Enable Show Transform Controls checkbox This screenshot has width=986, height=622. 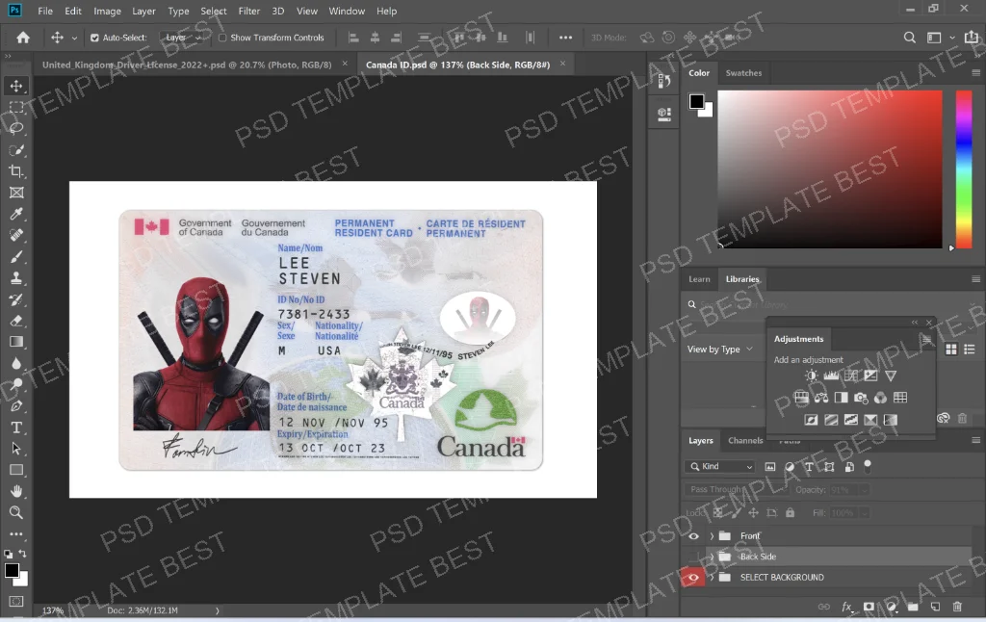[222, 38]
